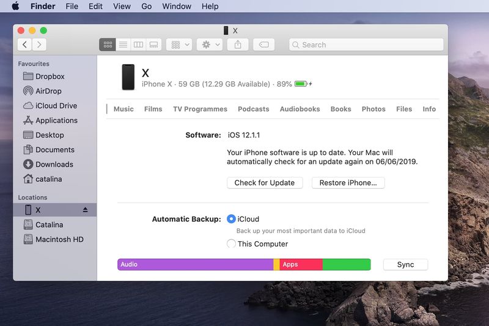Screen dimensions: 489x326
Task: Switch to the TV Programmes tab
Action: point(200,109)
